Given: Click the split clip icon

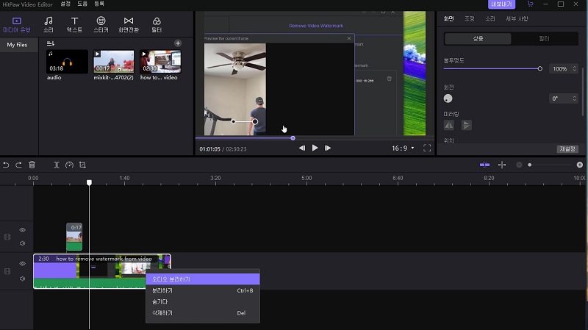Looking at the screenshot, I should pos(57,165).
